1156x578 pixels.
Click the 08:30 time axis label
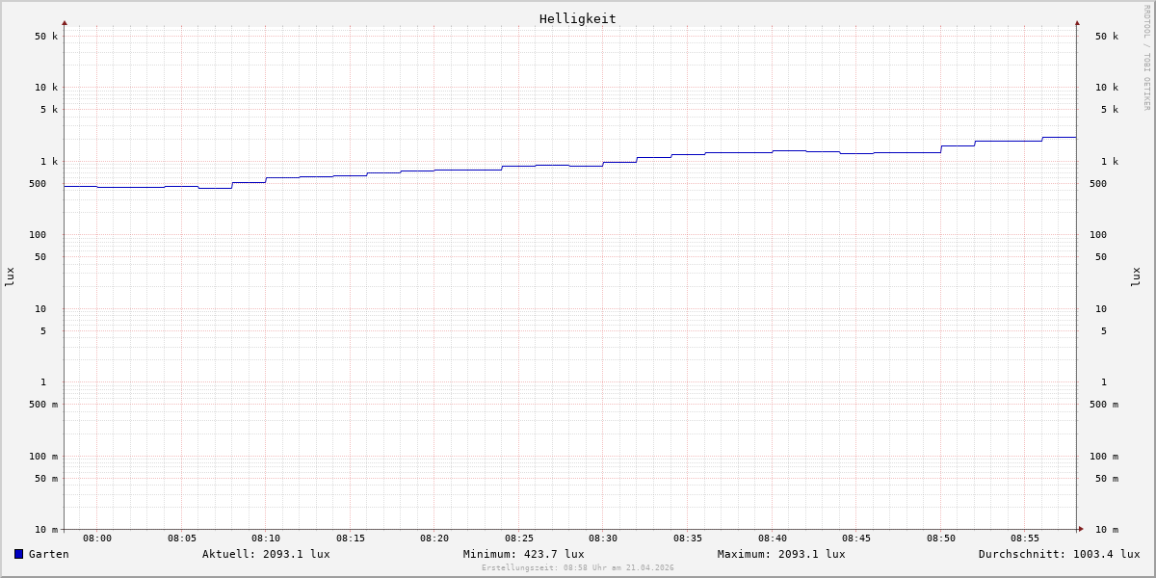pyautogui.click(x=603, y=539)
